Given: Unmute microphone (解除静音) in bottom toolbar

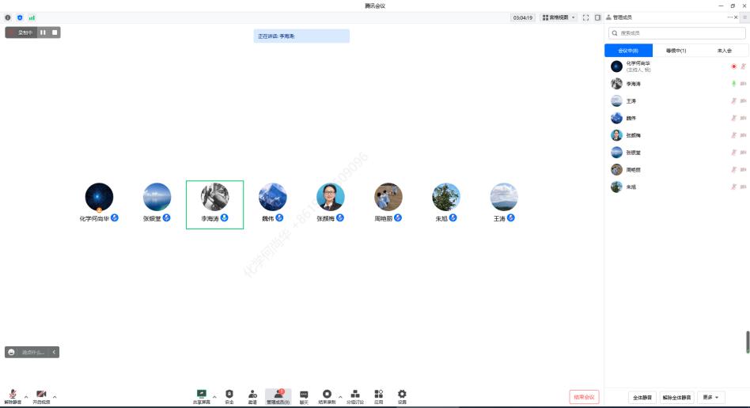Looking at the screenshot, I should click(x=13, y=394).
